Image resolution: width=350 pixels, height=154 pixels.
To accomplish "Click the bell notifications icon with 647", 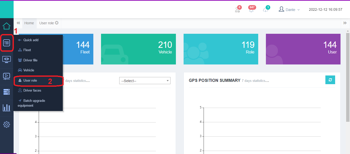I will [251, 10].
